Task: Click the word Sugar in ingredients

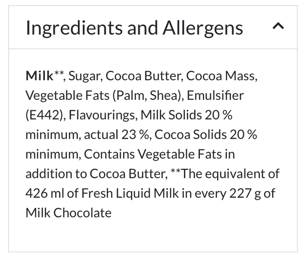Action: [85, 76]
